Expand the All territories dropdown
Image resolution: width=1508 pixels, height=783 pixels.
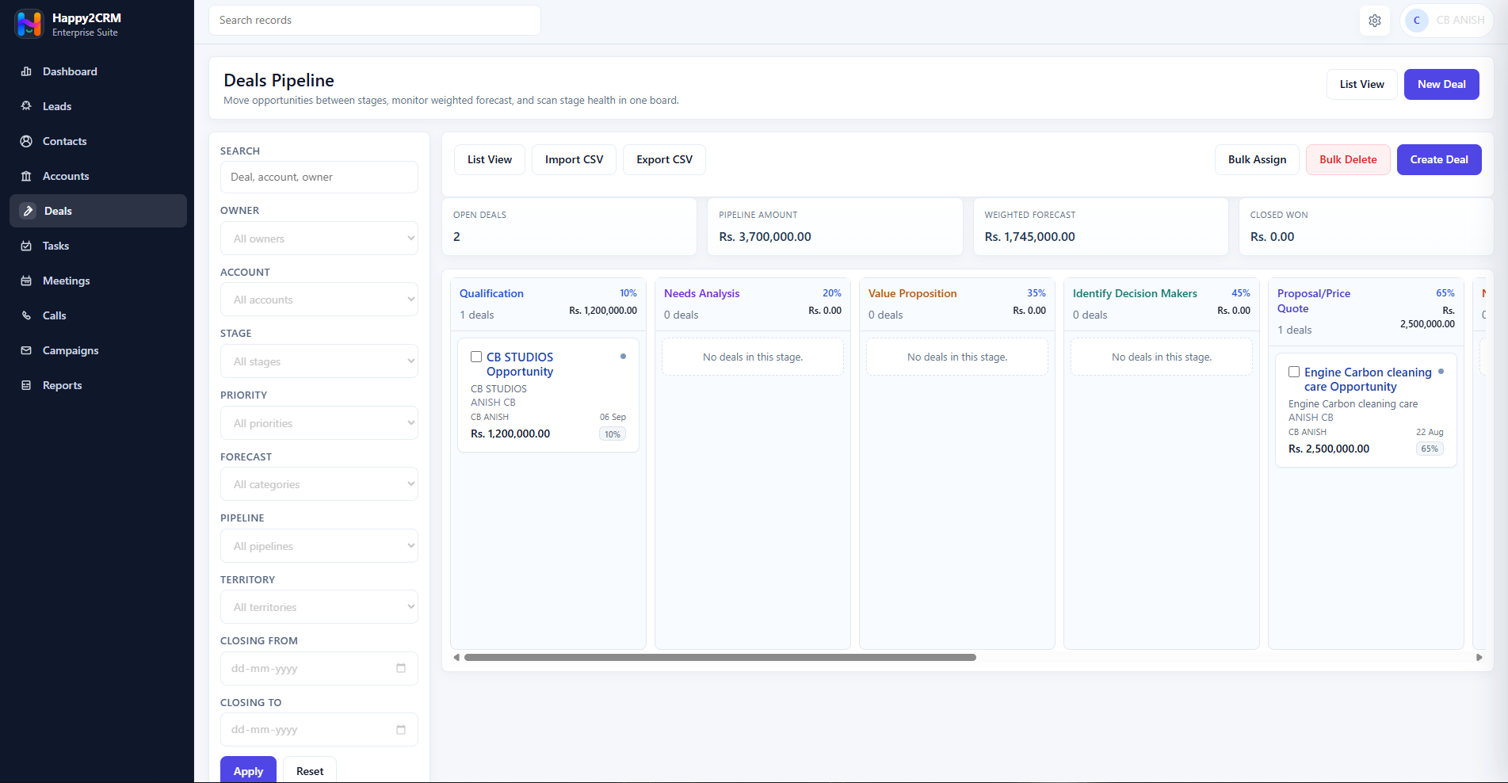click(x=319, y=607)
